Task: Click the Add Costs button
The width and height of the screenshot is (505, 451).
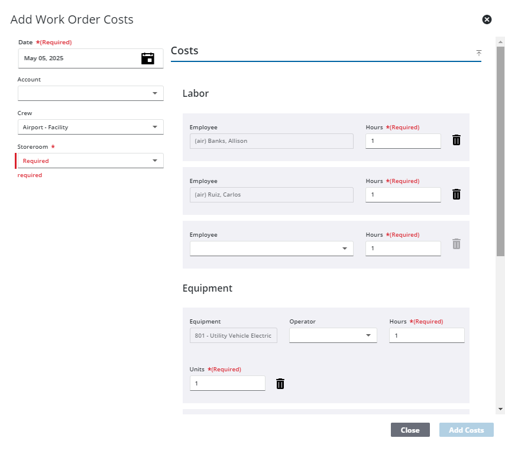Action: point(467,430)
